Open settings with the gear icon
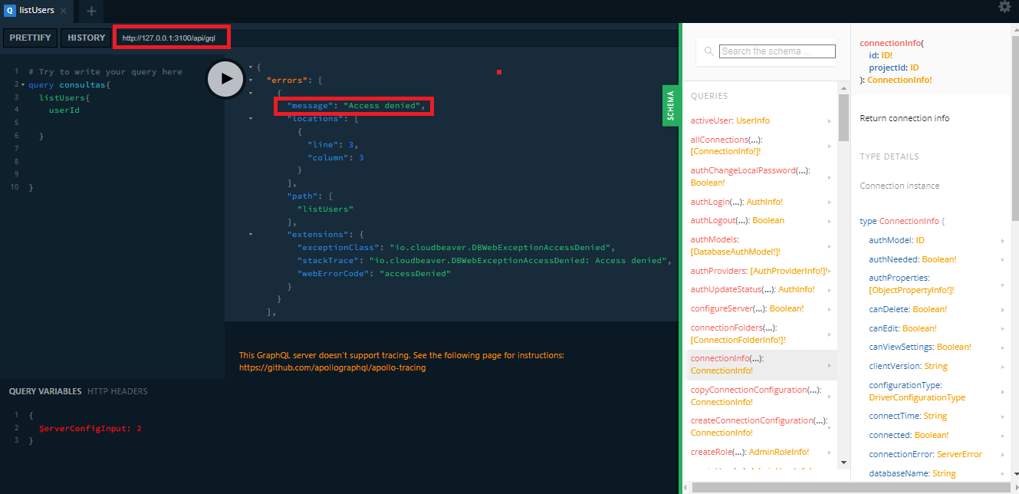This screenshot has width=1019, height=494. 1004,7
